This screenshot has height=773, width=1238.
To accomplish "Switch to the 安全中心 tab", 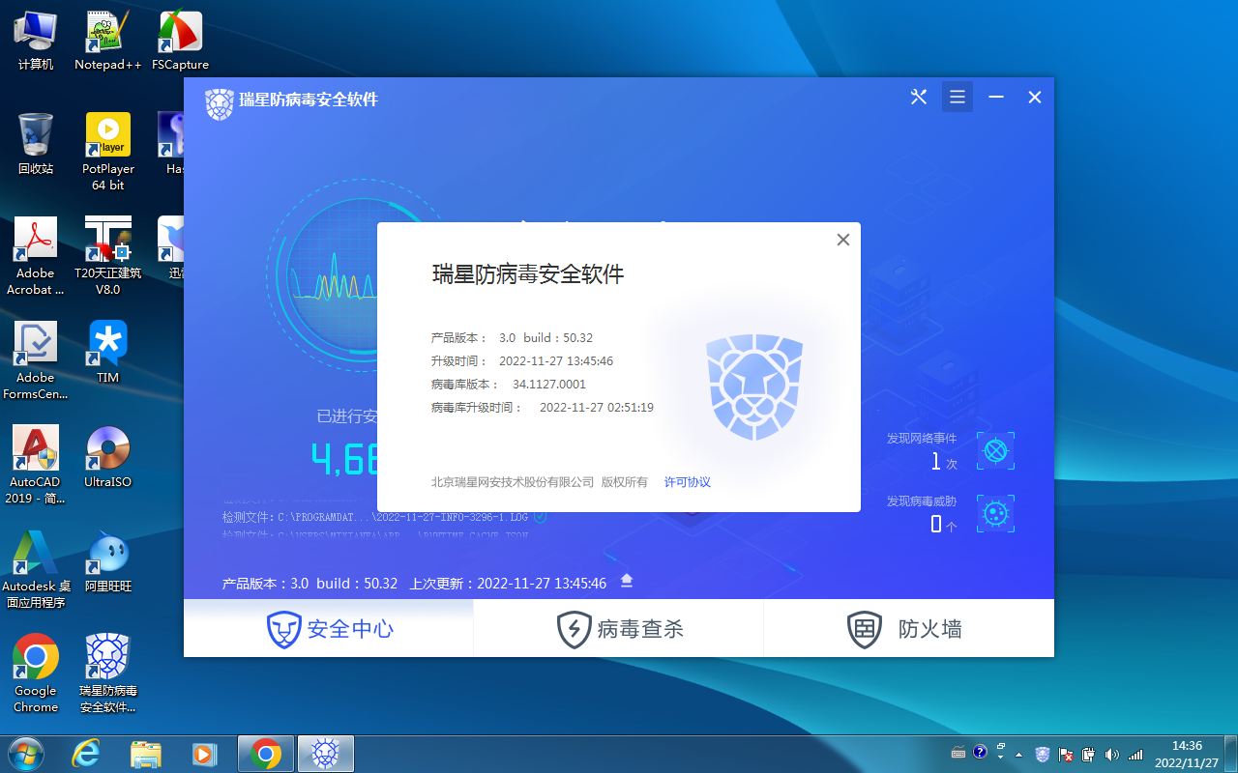I will (329, 629).
